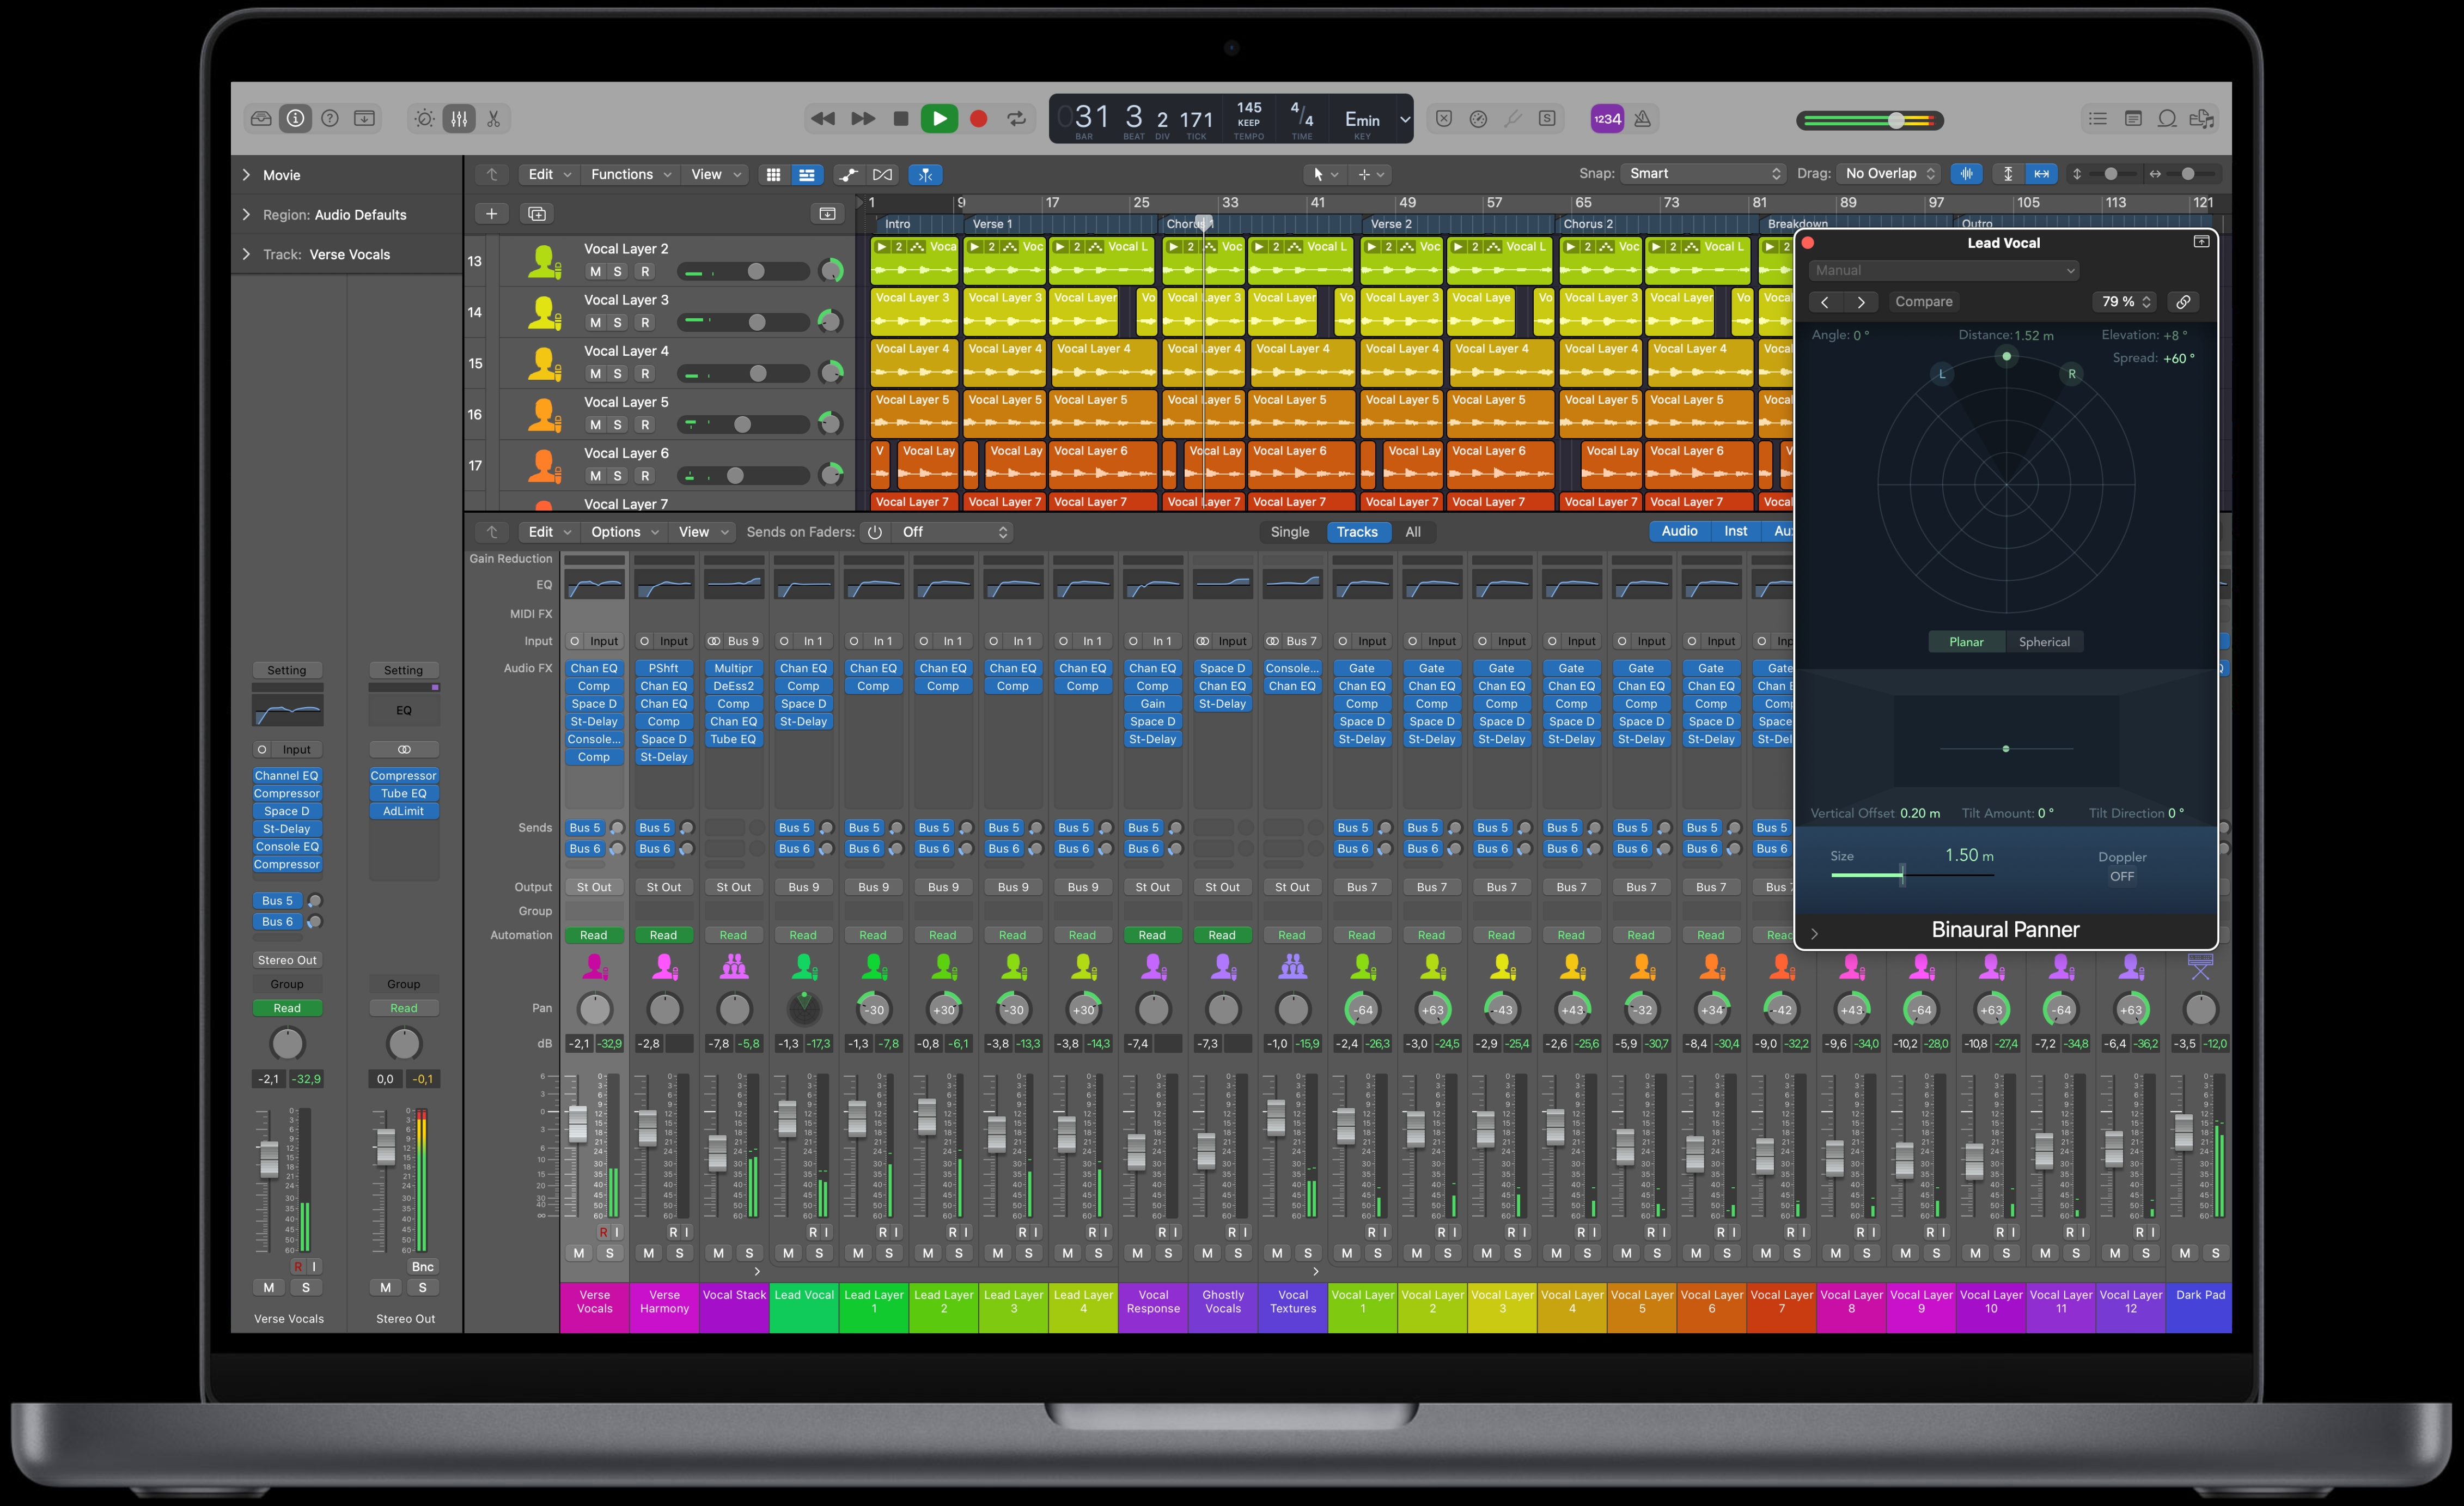Filter mixer by Inst channel strips
The width and height of the screenshot is (2464, 1506).
(x=1735, y=531)
